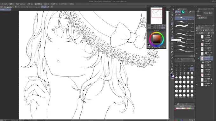Open the レイヤー(L) menu
This screenshot has height=121, width=216.
coord(30,4)
